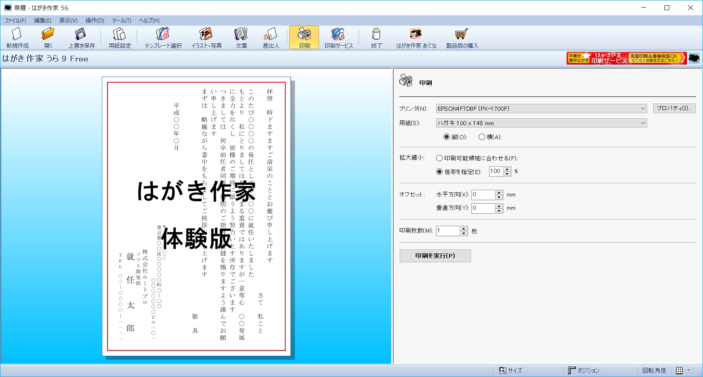This screenshot has height=377, width=703.
Task: Click the 印刷を実行(P) button
Action: pos(435,255)
